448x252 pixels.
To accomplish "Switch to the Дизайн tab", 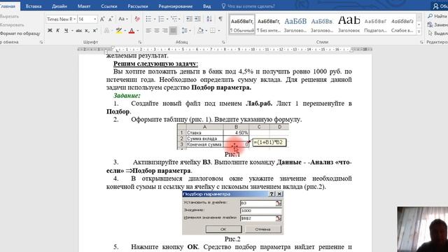I will point(59,6).
